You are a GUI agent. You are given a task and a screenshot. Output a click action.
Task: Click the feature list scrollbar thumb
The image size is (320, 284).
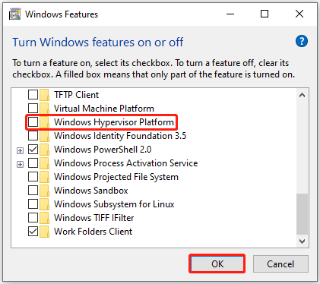pyautogui.click(x=302, y=214)
